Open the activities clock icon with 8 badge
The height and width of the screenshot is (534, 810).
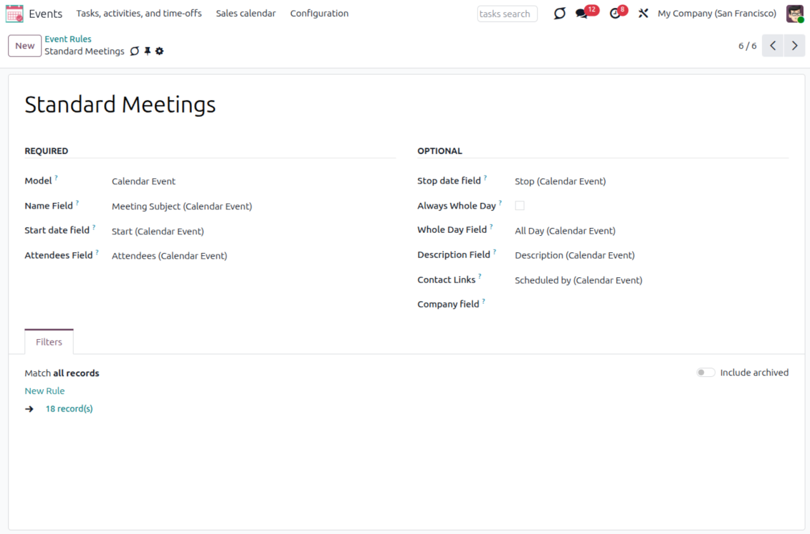click(x=615, y=14)
